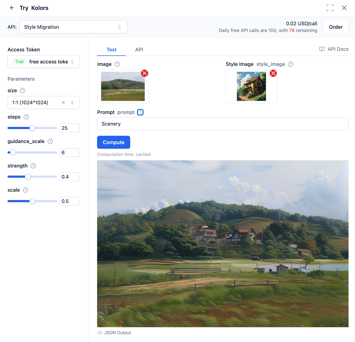Remove the uploaded landscape image
This screenshot has width=355, height=342.
(x=144, y=73)
